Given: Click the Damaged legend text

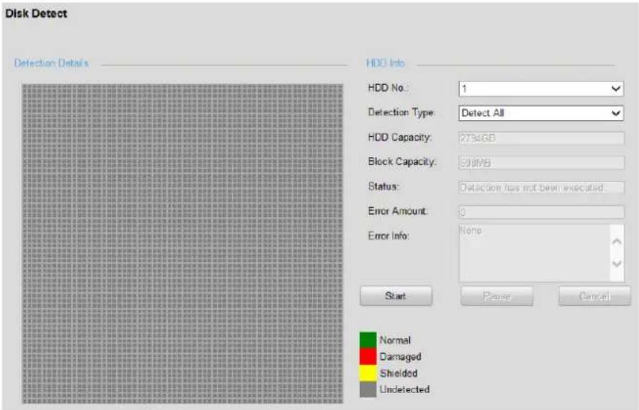Looking at the screenshot, I should (401, 357).
